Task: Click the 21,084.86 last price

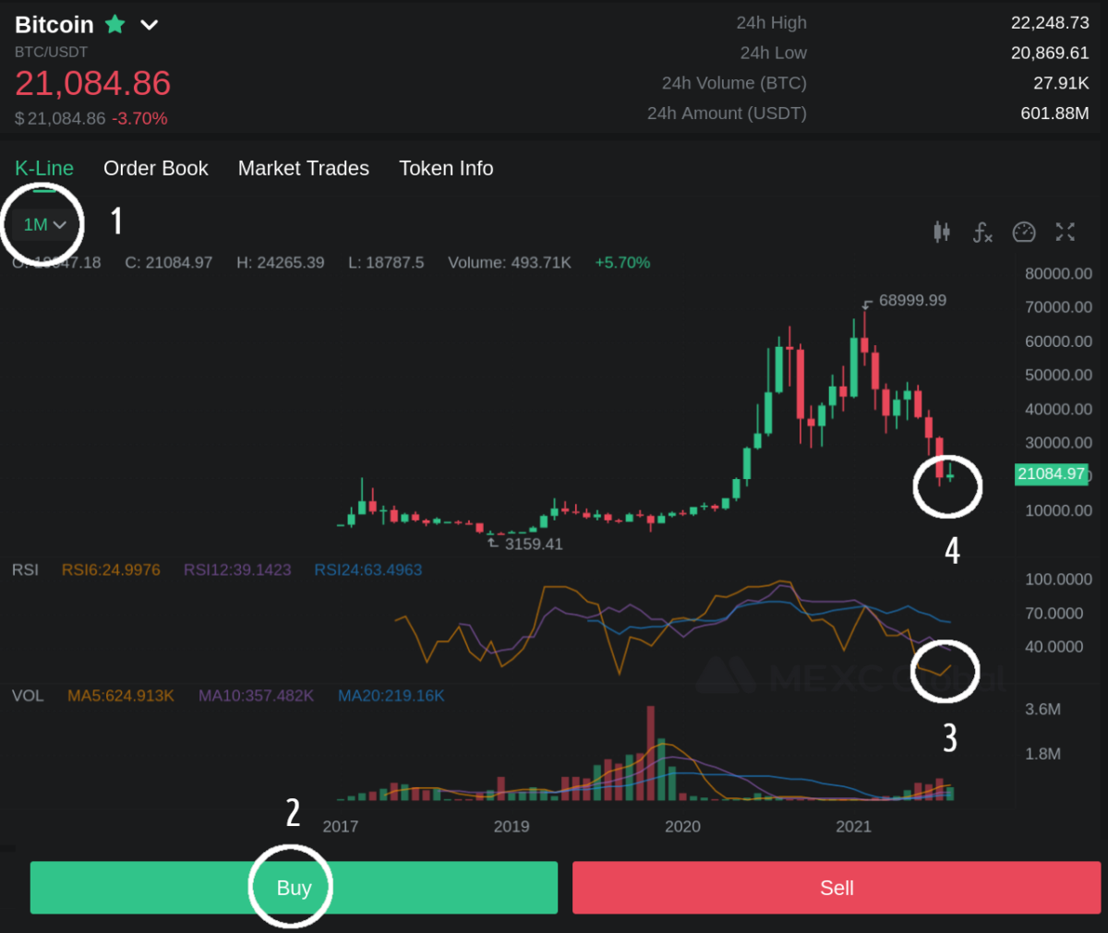Action: (93, 83)
